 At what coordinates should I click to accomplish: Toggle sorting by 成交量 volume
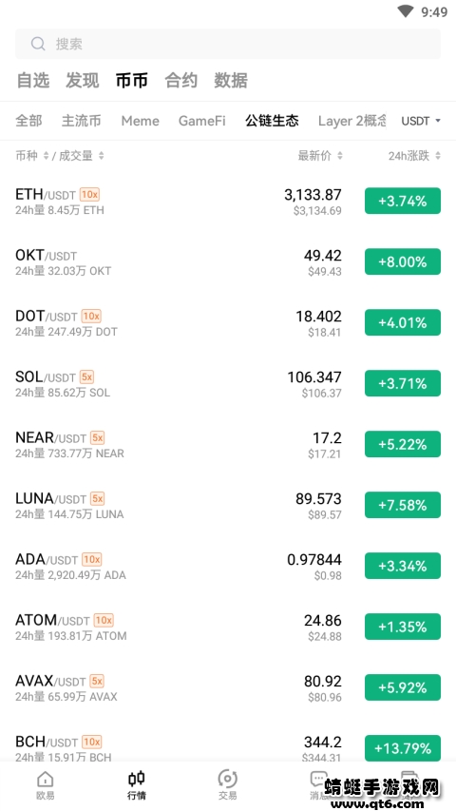pos(82,156)
